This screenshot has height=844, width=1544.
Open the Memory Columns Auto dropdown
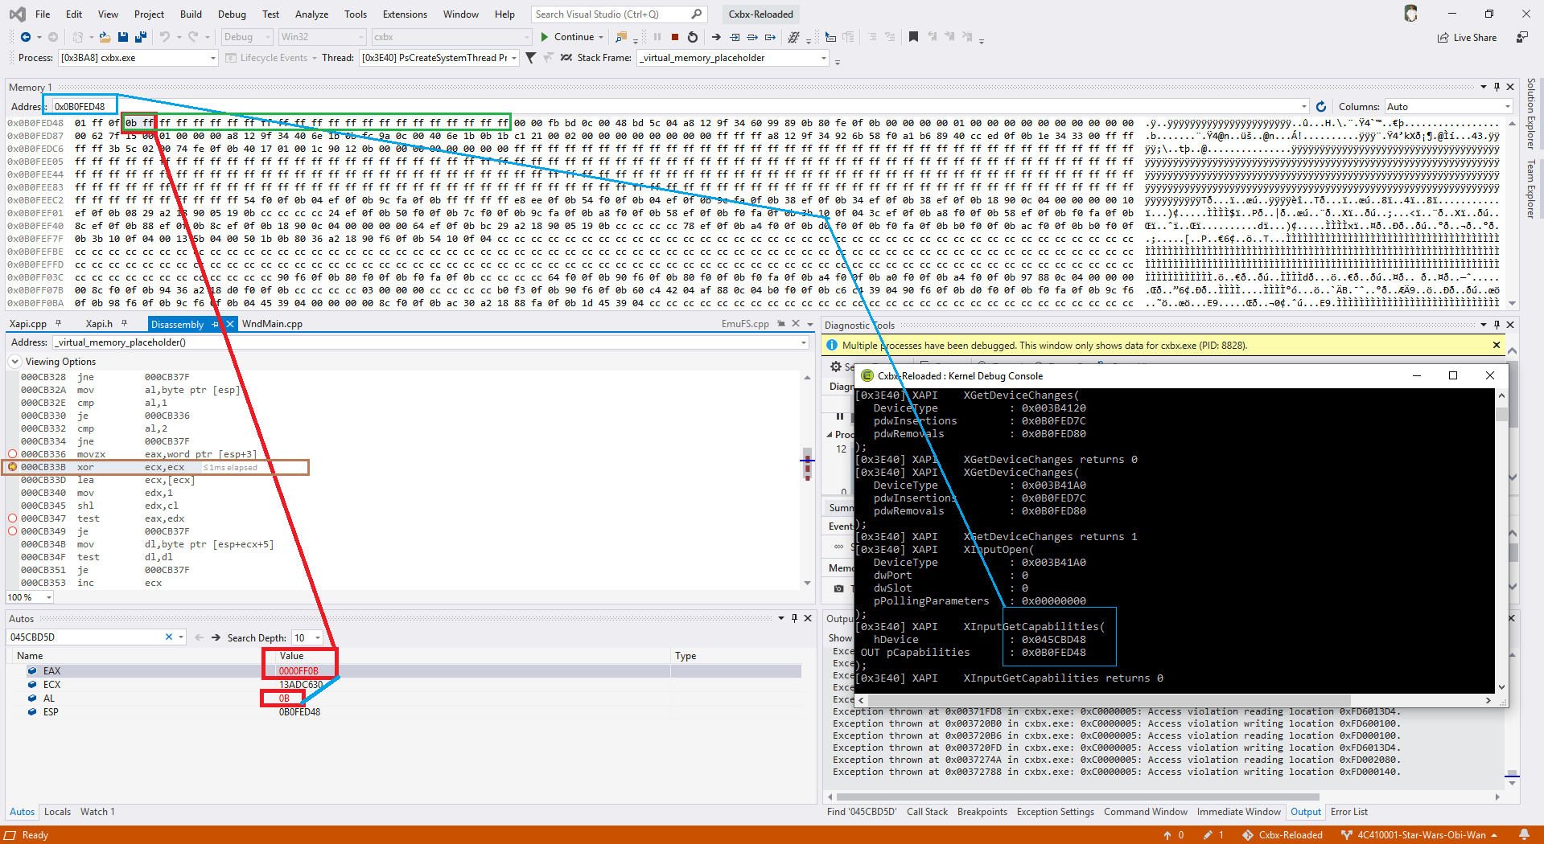pyautogui.click(x=1507, y=106)
